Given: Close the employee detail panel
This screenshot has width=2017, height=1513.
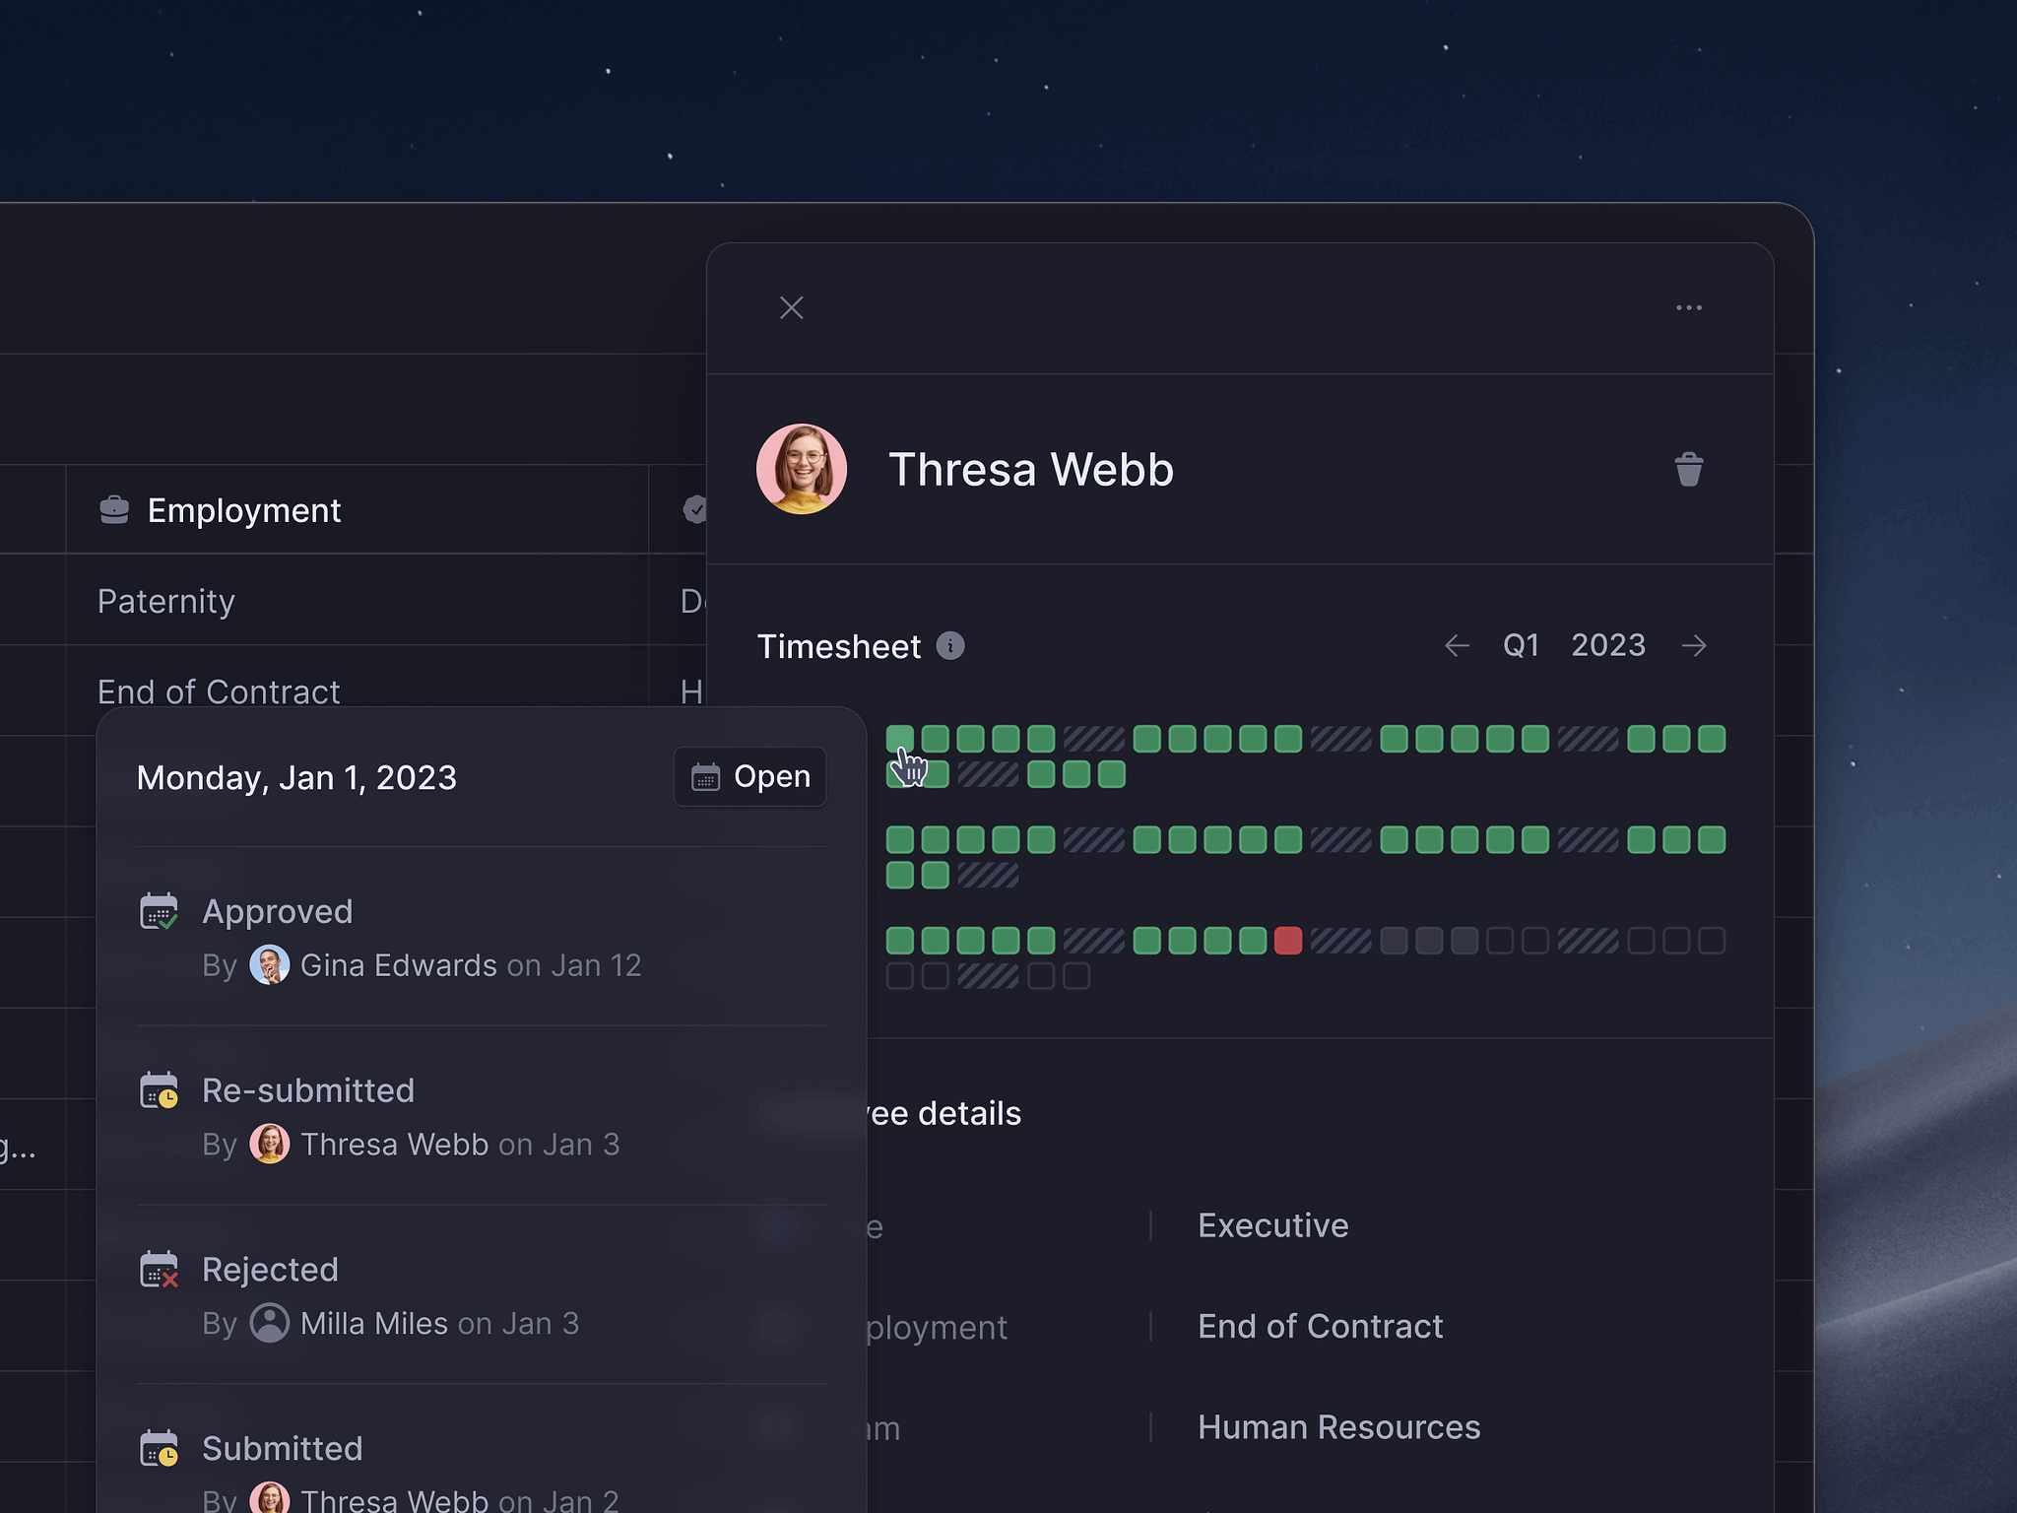Looking at the screenshot, I should (791, 308).
